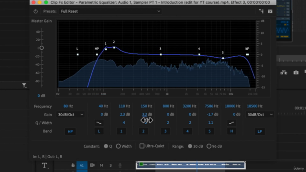Click band 4 frequency 3200 Hz
This screenshot has width=306, height=172.
point(189,106)
